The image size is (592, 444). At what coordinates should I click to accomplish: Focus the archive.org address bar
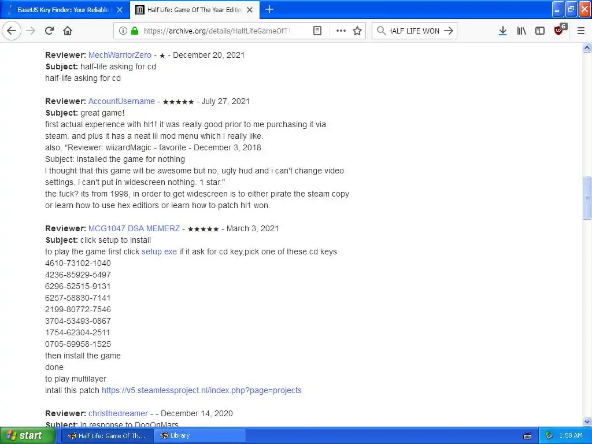217,31
